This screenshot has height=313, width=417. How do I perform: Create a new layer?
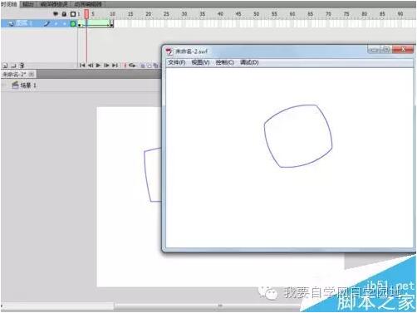tap(5, 66)
